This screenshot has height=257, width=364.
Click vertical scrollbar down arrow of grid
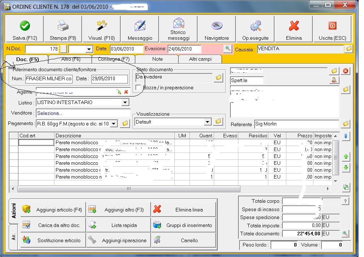click(x=335, y=181)
